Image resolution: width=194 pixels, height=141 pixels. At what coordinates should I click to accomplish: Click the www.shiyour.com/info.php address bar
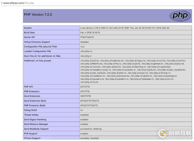coord(19,3)
